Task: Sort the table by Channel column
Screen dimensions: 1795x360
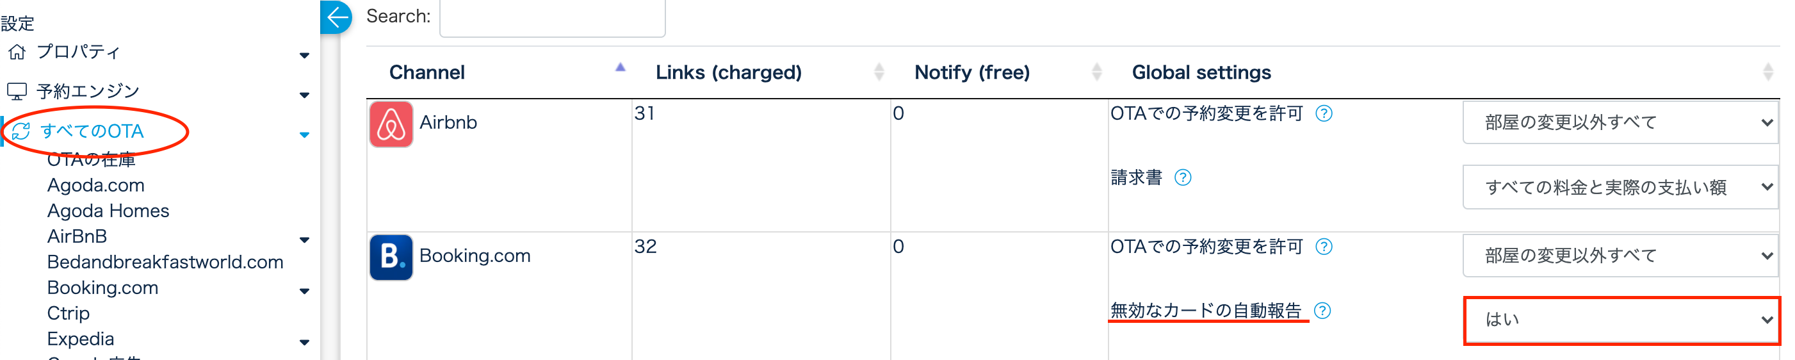Action: (427, 72)
